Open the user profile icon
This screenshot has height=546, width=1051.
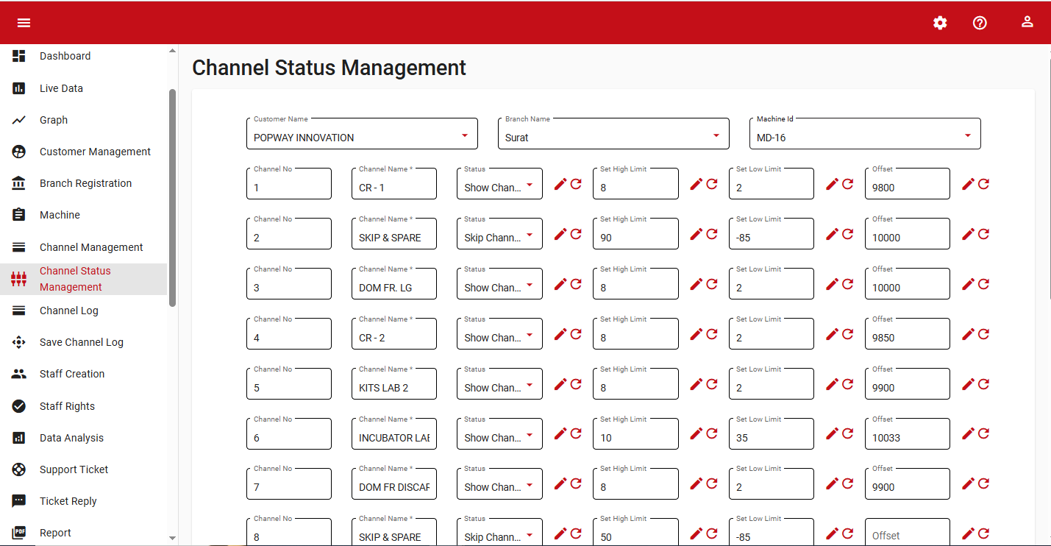(1027, 22)
